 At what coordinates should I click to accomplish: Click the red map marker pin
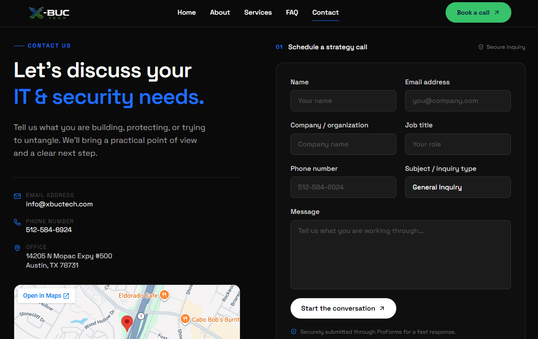[127, 323]
